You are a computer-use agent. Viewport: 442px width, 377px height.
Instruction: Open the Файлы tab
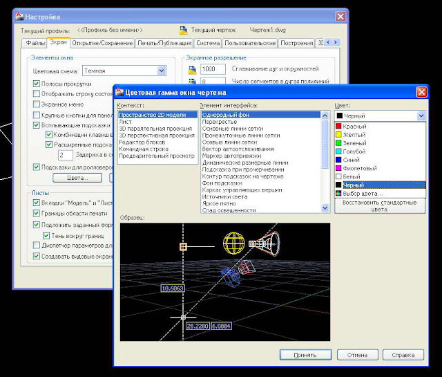click(35, 43)
